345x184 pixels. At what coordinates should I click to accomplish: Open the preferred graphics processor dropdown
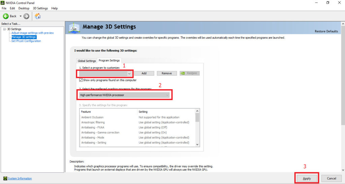click(x=125, y=95)
